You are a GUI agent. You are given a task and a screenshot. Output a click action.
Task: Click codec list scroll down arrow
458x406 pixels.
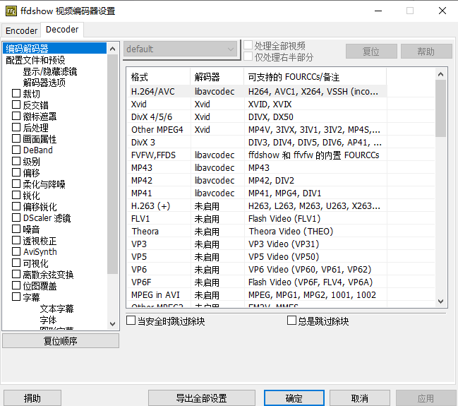point(441,301)
